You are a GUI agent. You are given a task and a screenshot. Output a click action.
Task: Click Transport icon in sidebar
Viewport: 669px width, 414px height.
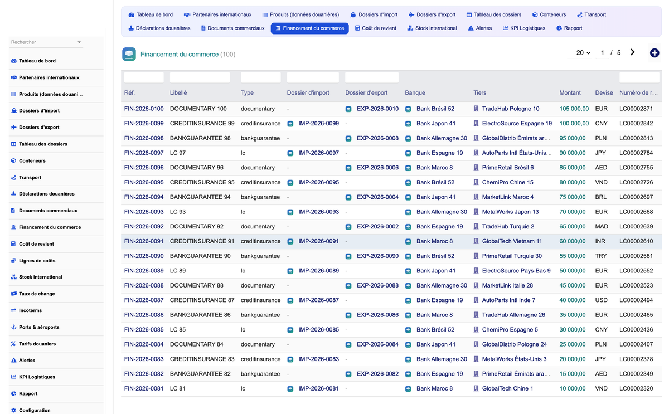[x=14, y=177]
